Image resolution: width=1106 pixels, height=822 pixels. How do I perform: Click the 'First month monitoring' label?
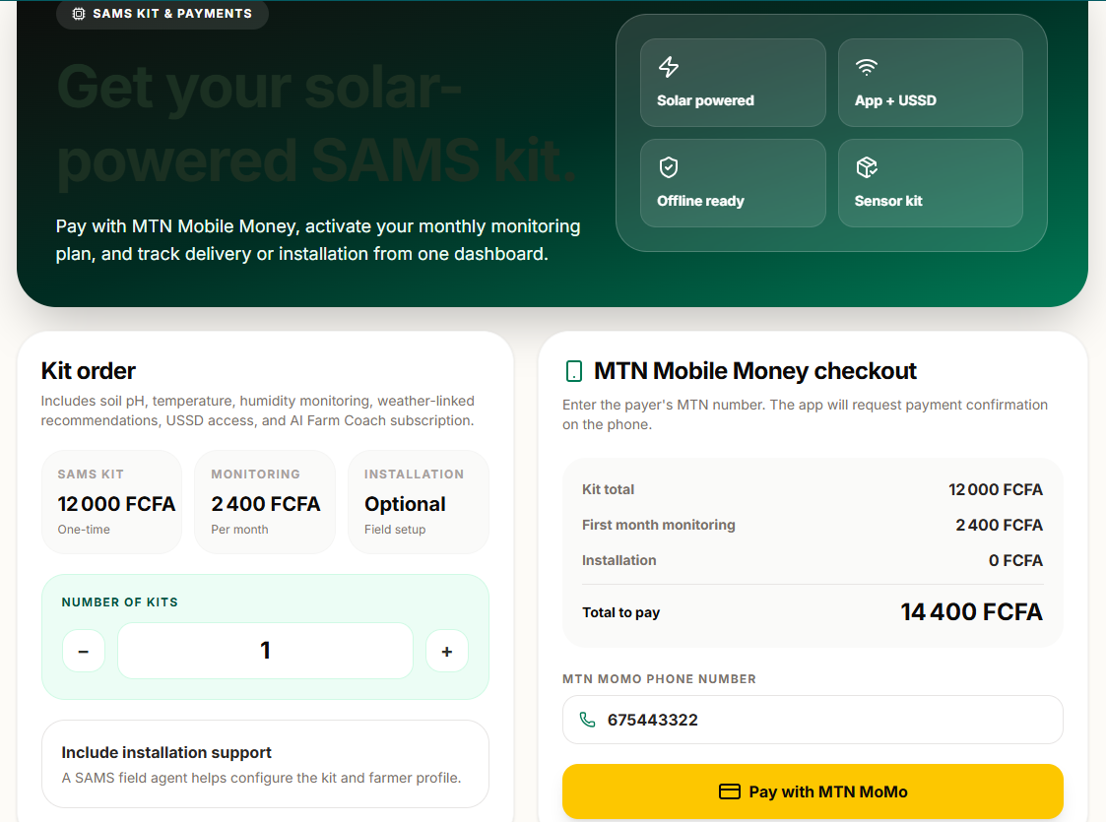(x=658, y=525)
